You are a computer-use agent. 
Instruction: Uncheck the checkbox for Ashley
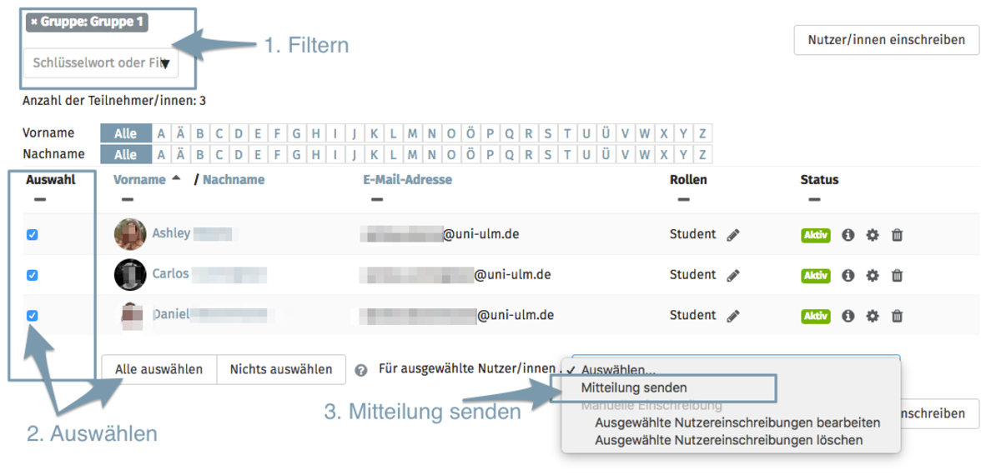[x=33, y=235]
